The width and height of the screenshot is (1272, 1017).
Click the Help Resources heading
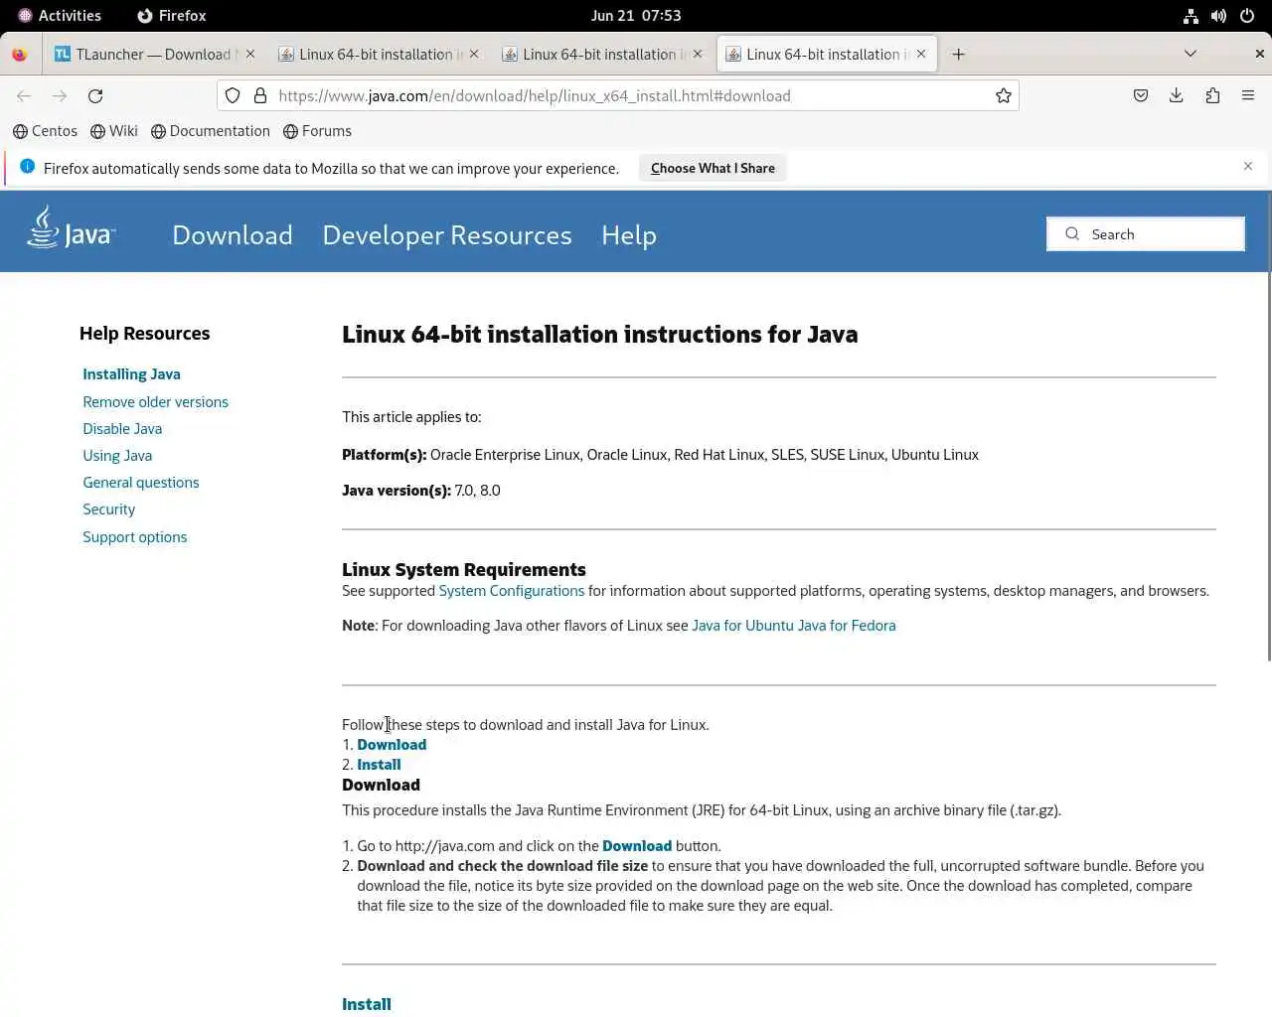(x=145, y=334)
